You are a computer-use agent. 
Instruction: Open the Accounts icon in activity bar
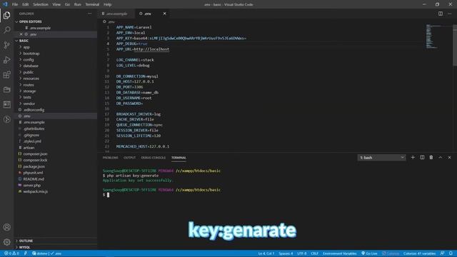pos(6,227)
